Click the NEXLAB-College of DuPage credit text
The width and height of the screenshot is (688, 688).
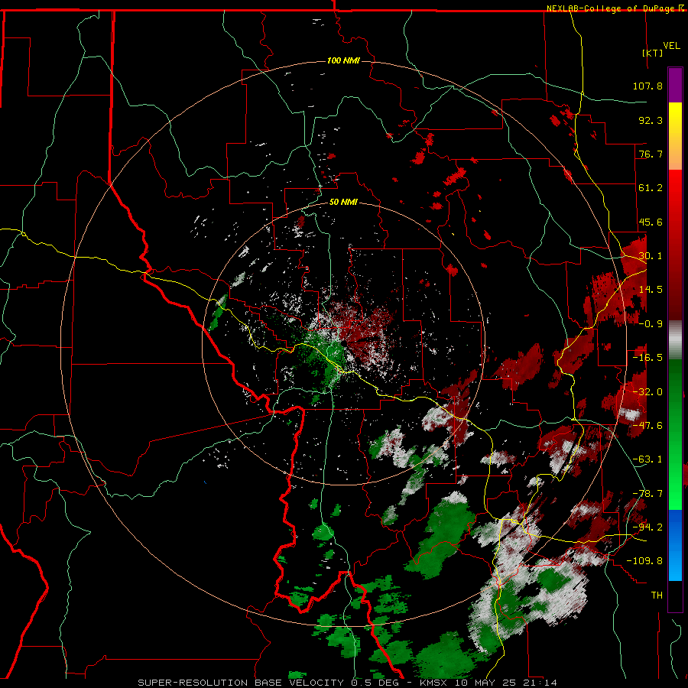pos(610,8)
